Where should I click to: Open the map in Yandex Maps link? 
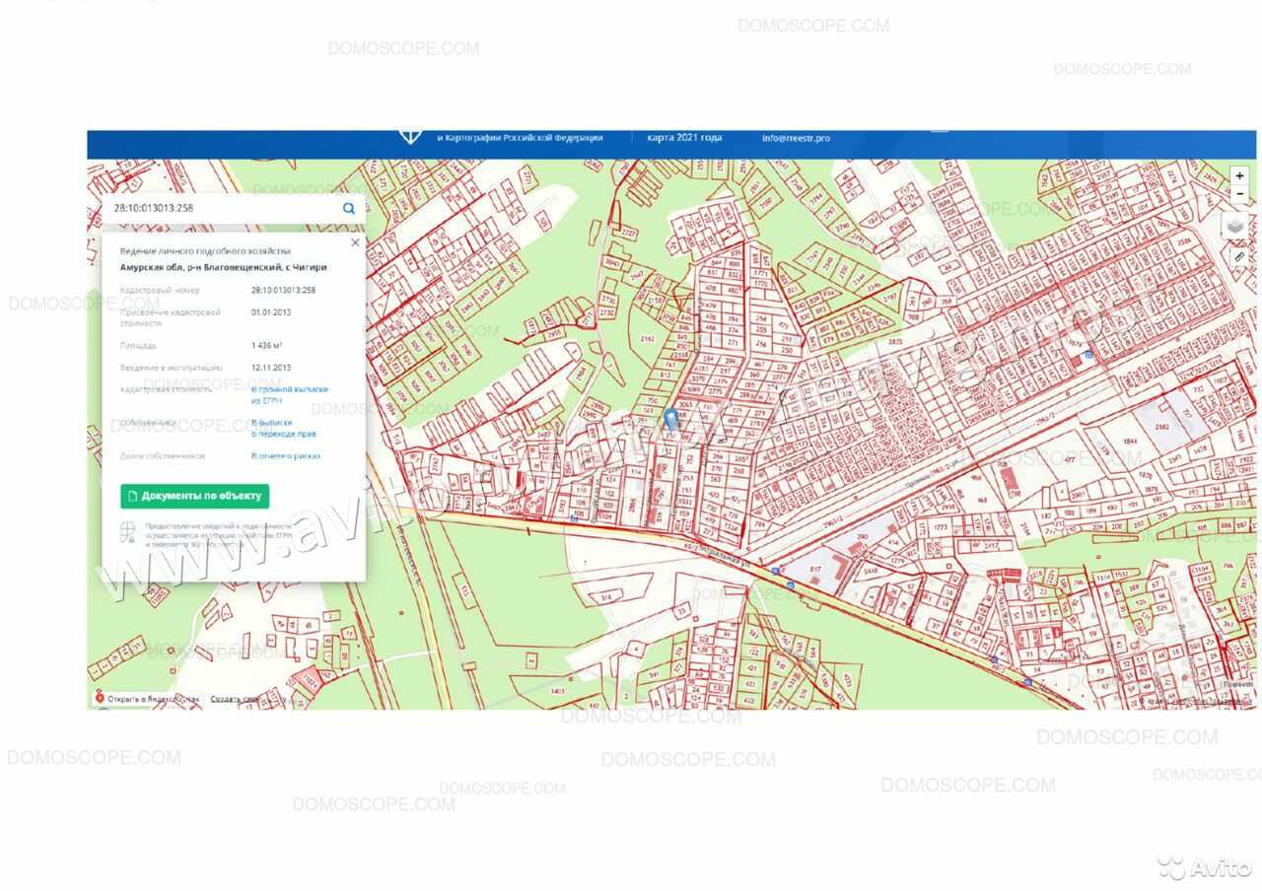147,699
